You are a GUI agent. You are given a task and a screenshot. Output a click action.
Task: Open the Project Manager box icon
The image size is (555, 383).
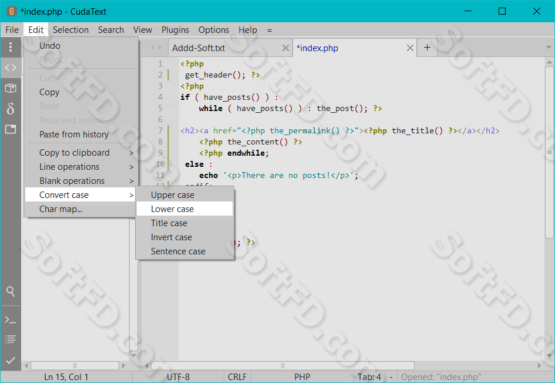[11, 88]
